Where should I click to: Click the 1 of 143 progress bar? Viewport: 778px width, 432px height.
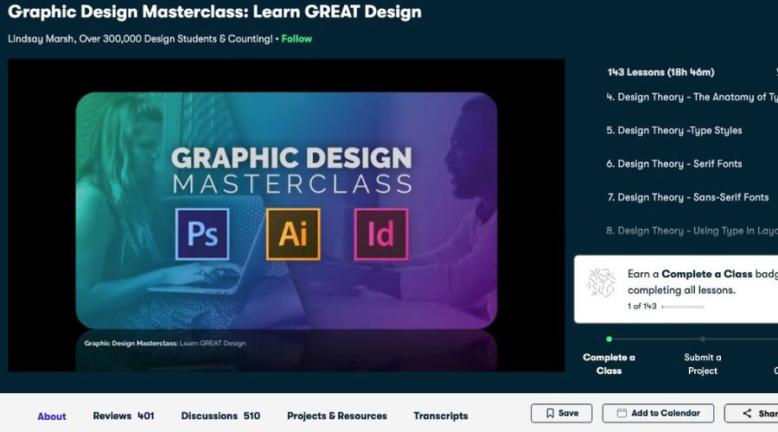[683, 307]
